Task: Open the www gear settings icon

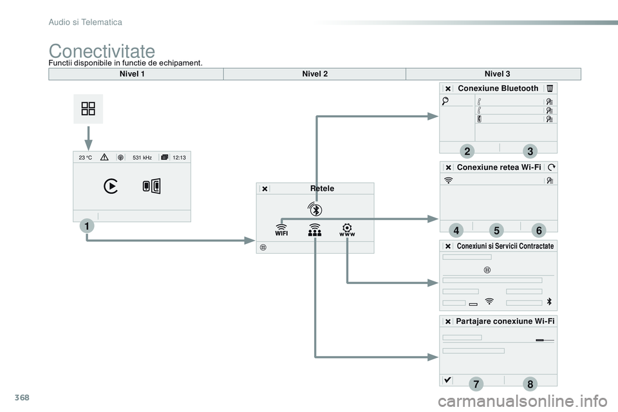Action: click(347, 230)
